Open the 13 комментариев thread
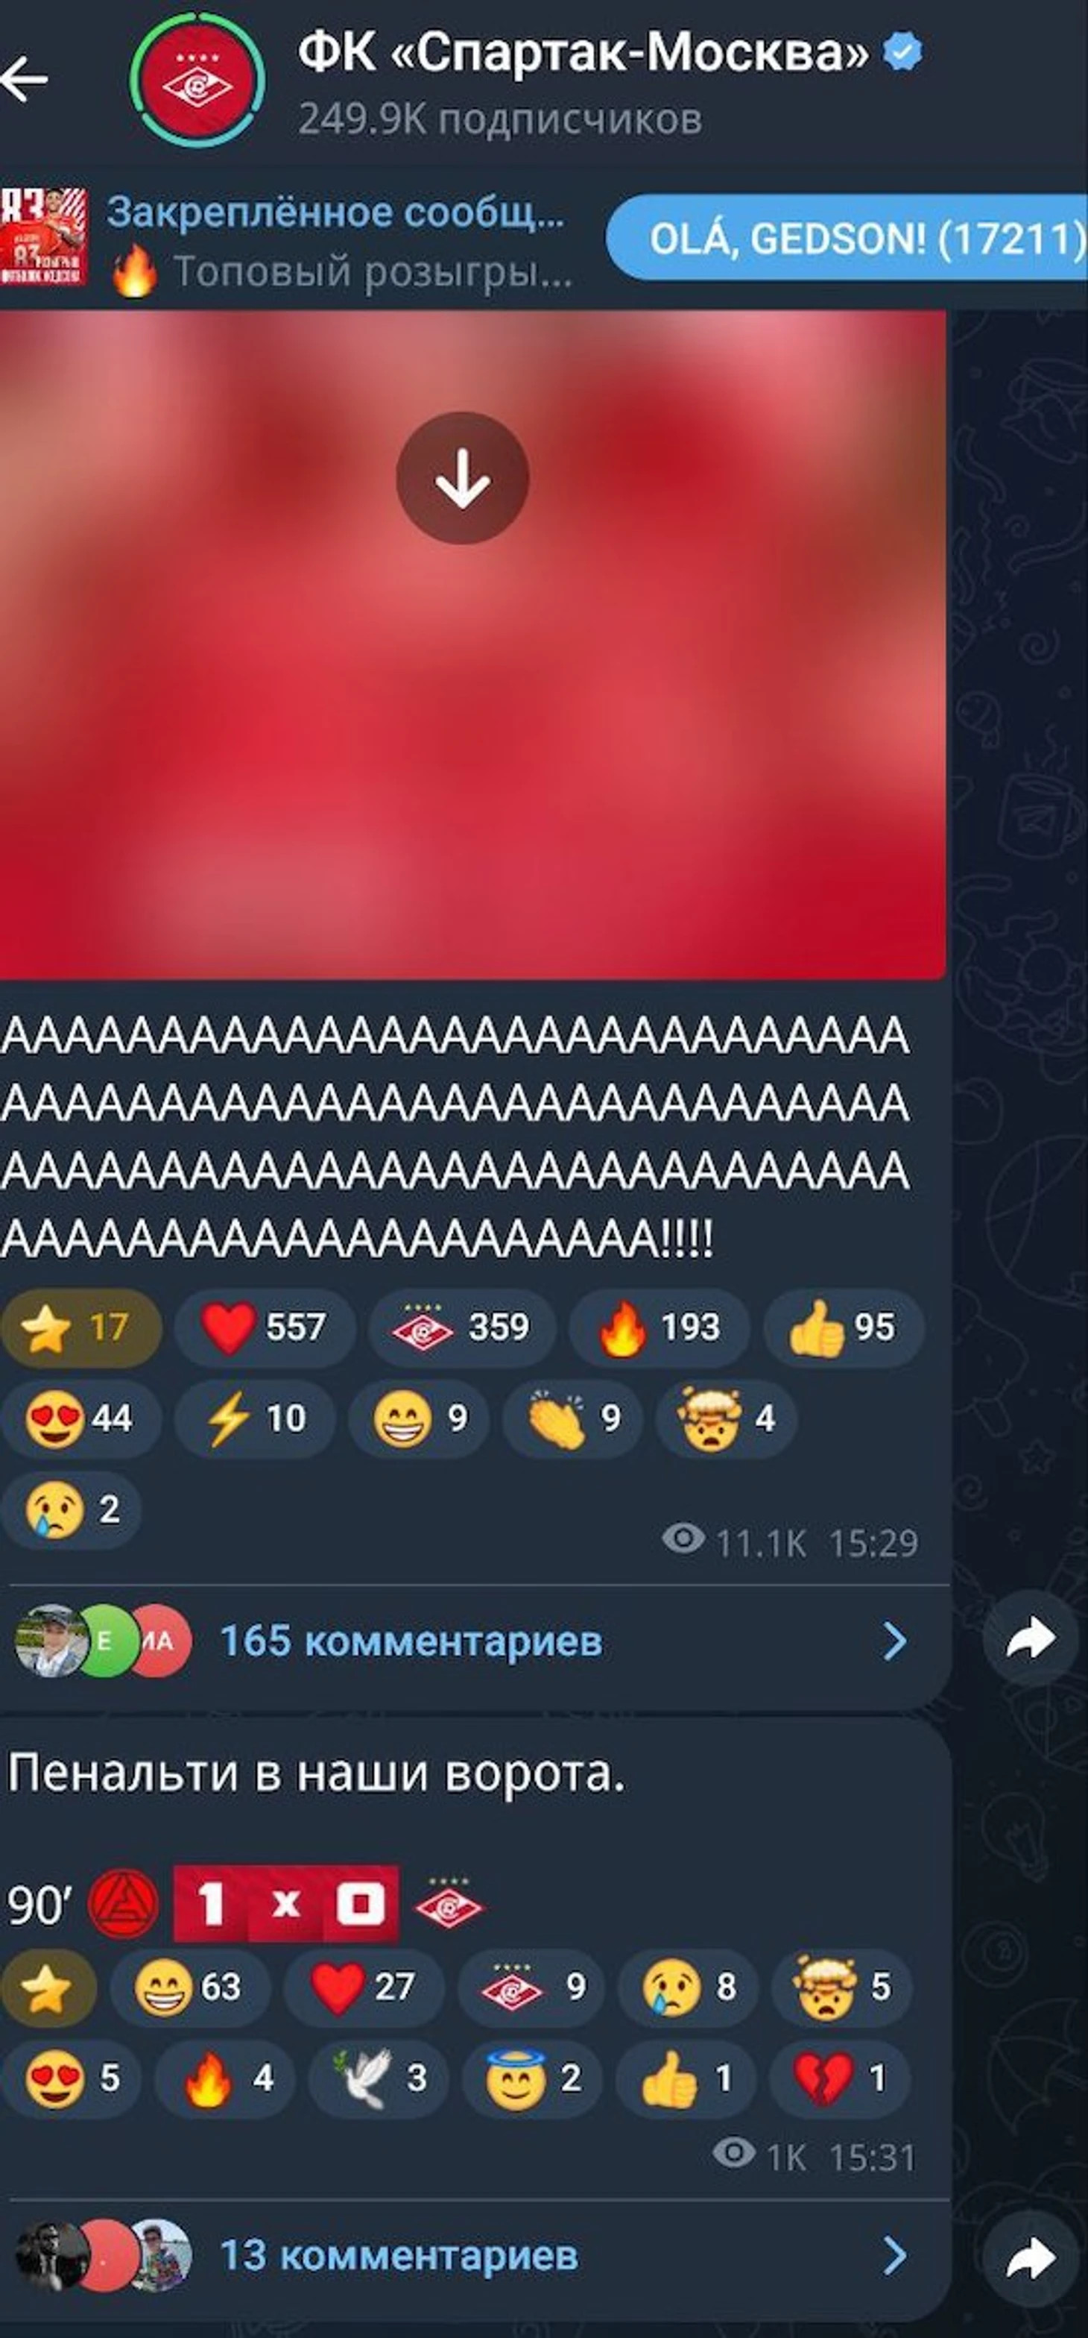Viewport: 1088px width, 2338px height. coord(399,2256)
